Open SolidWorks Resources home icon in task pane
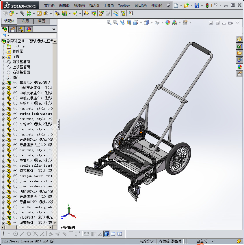244x245 pixels. [239, 39]
